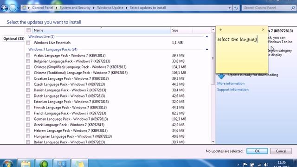Viewport: 297px width, 167px height.
Task: Check Windows Live Essentials update
Action: point(28,43)
